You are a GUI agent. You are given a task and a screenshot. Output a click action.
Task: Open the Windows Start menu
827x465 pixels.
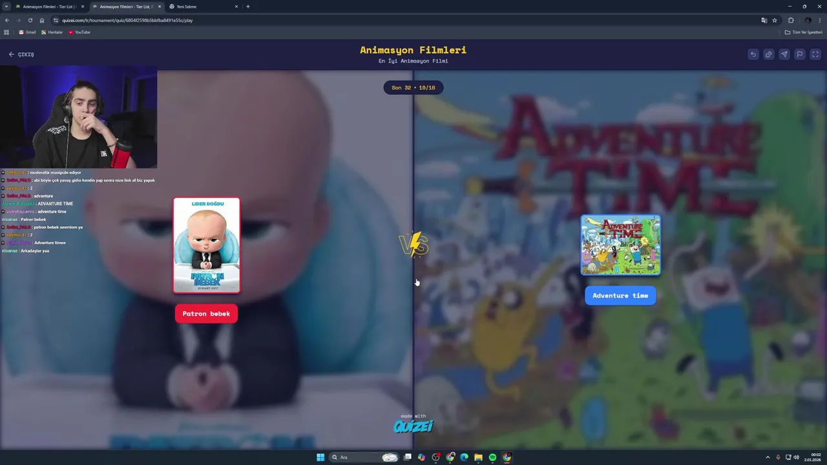pyautogui.click(x=320, y=457)
